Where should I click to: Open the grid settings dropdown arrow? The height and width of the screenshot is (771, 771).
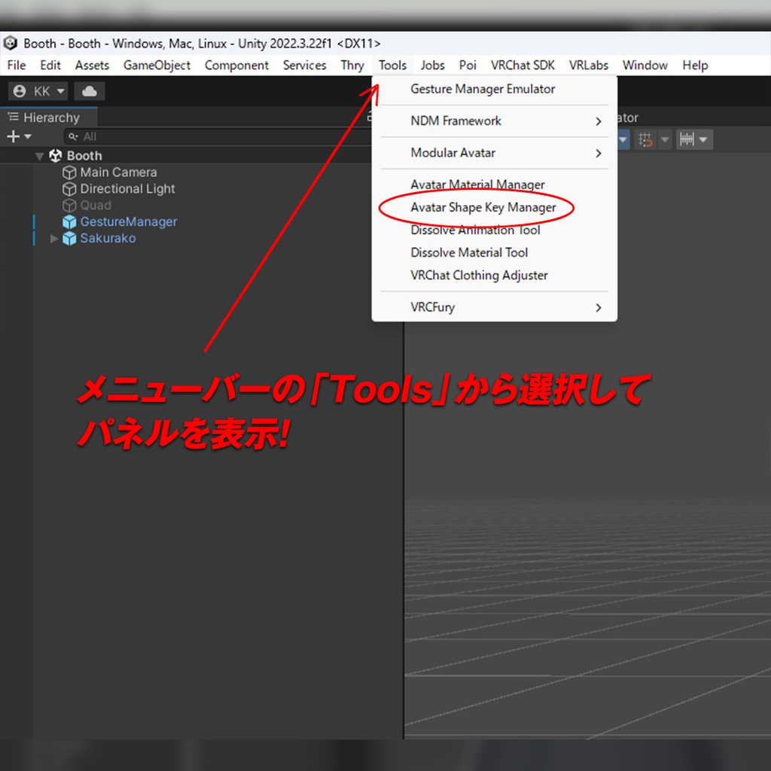[x=664, y=139]
